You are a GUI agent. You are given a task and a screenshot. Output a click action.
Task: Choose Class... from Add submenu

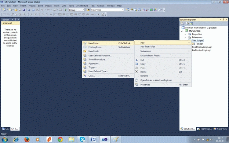[108, 76]
